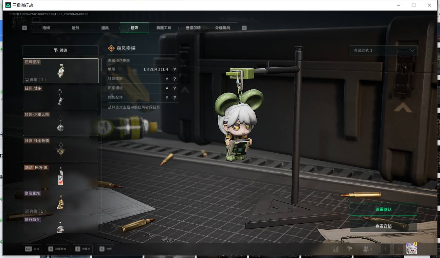The height and width of the screenshot is (258, 440).
Task: Open the 道具 tab
Action: pos(105,28)
